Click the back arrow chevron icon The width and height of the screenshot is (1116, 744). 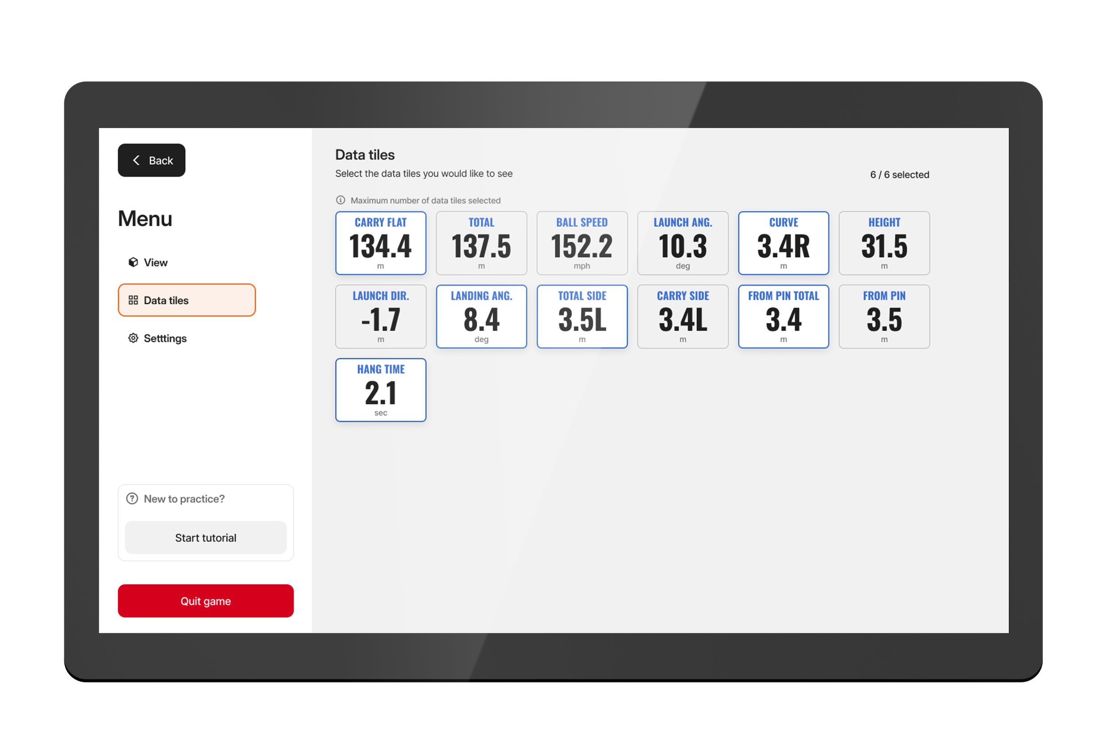[x=137, y=160]
